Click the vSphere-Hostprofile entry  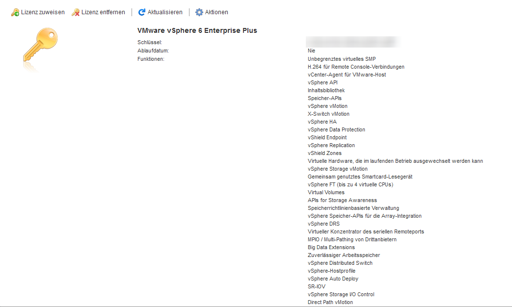[x=331, y=271]
